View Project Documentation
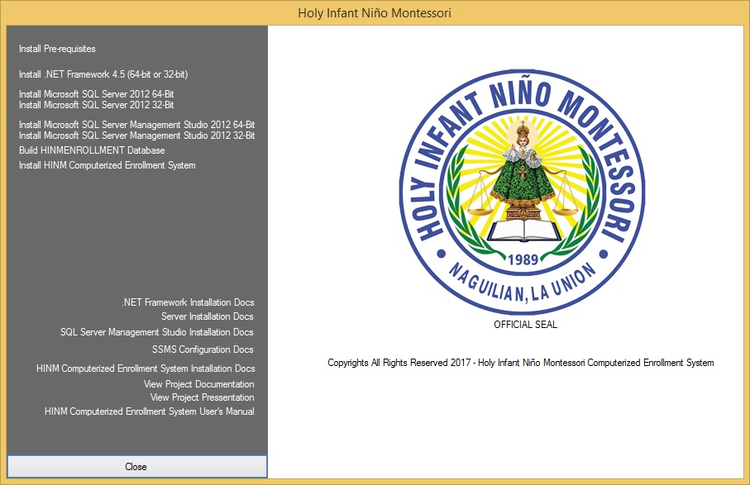Image resolution: width=750 pixels, height=485 pixels. tap(199, 384)
